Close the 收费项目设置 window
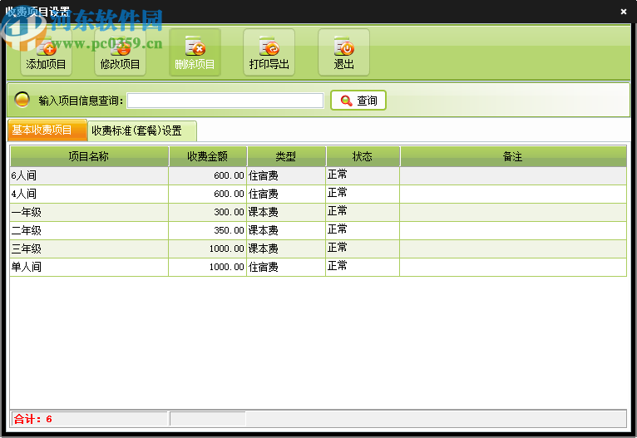Viewport: 637px width, 438px height. click(x=624, y=12)
